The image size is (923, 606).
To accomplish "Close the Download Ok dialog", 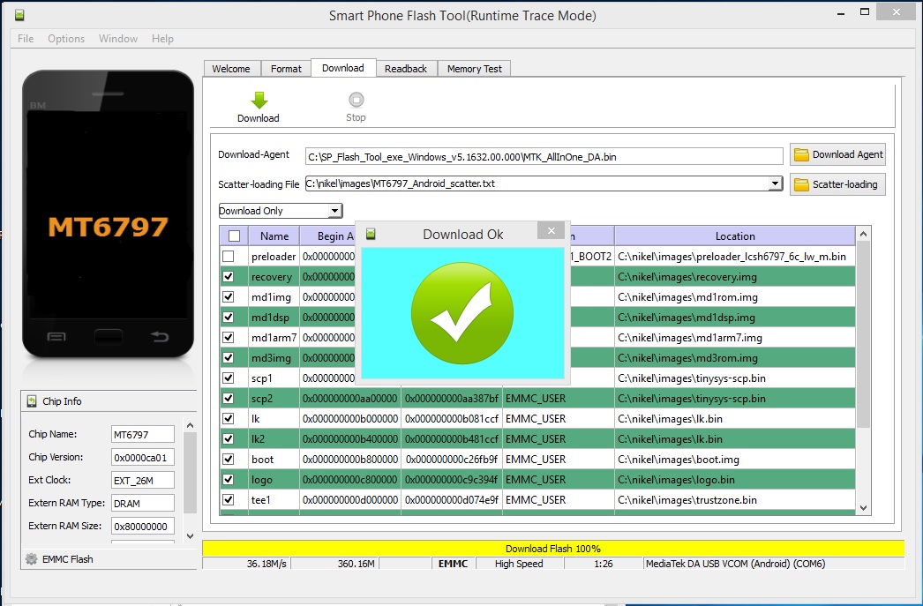I will (x=551, y=232).
